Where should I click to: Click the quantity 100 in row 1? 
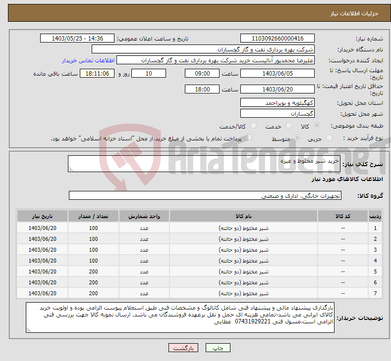[93, 228]
